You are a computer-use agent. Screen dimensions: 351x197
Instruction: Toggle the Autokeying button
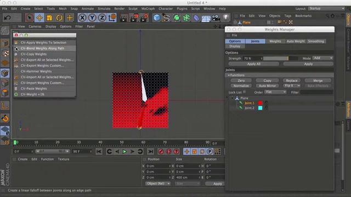coord(168,152)
